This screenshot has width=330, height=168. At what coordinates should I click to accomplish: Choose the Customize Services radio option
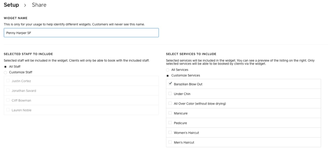pyautogui.click(x=168, y=76)
